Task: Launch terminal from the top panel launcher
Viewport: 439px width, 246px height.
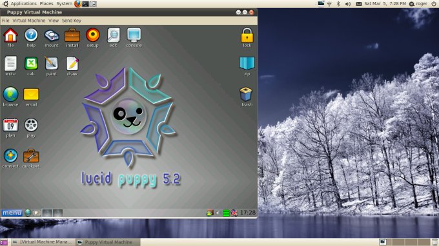Action: click(85, 4)
